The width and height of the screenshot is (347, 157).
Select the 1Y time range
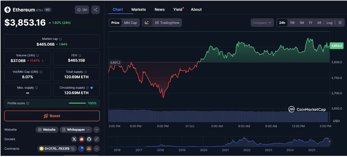tap(311, 23)
